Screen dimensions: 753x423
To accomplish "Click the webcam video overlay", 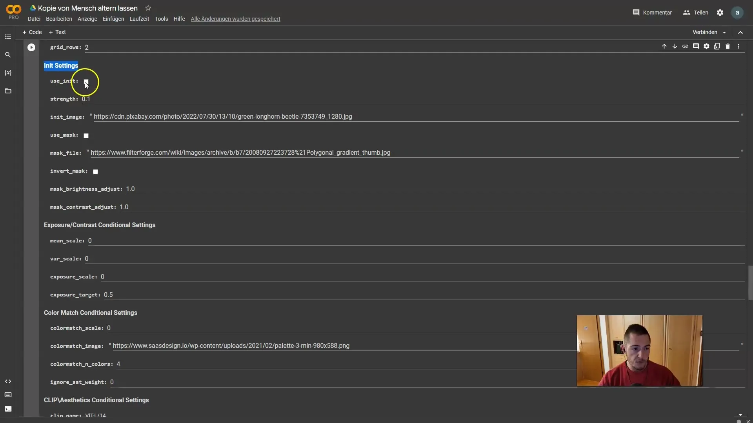I will click(640, 351).
